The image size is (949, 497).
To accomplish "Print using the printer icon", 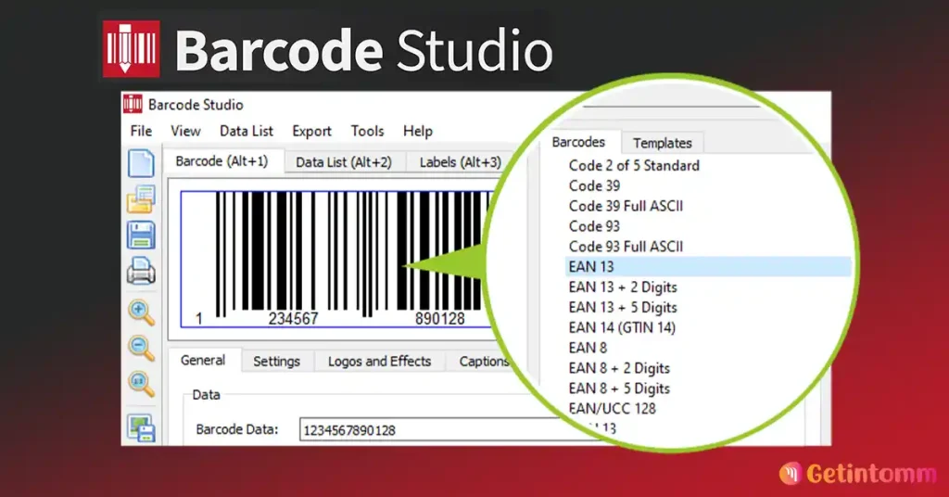I will coord(141,271).
